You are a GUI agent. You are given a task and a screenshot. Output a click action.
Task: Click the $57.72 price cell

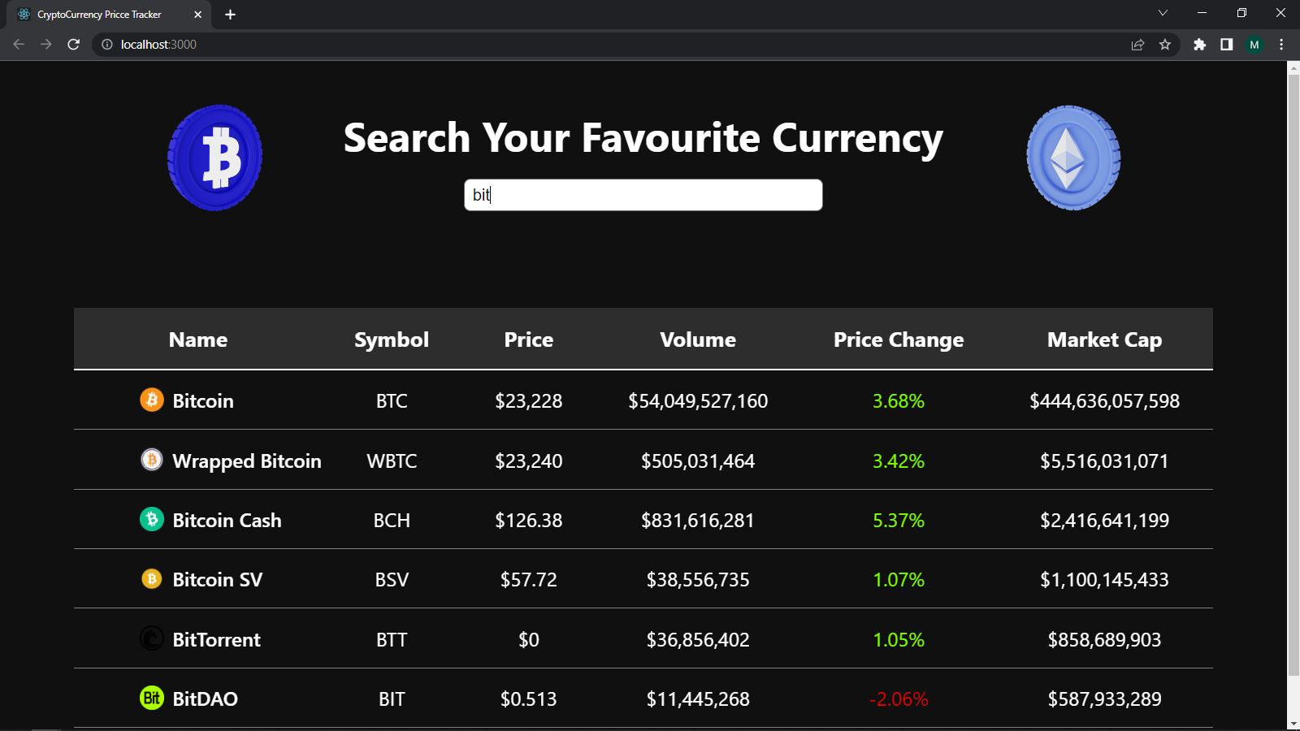tap(529, 579)
